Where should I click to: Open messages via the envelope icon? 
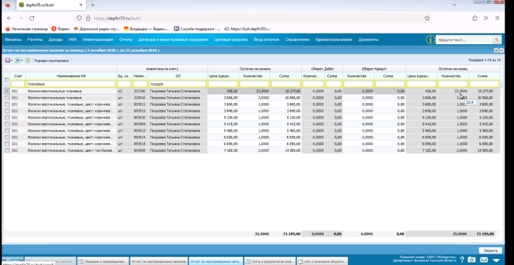click(484, 260)
